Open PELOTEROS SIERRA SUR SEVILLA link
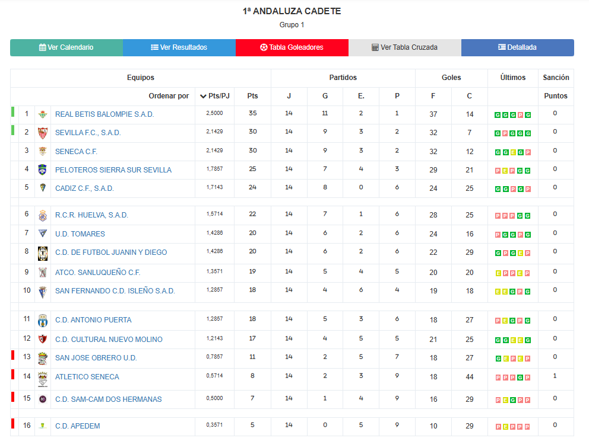This screenshot has height=438, width=589. coord(113,170)
